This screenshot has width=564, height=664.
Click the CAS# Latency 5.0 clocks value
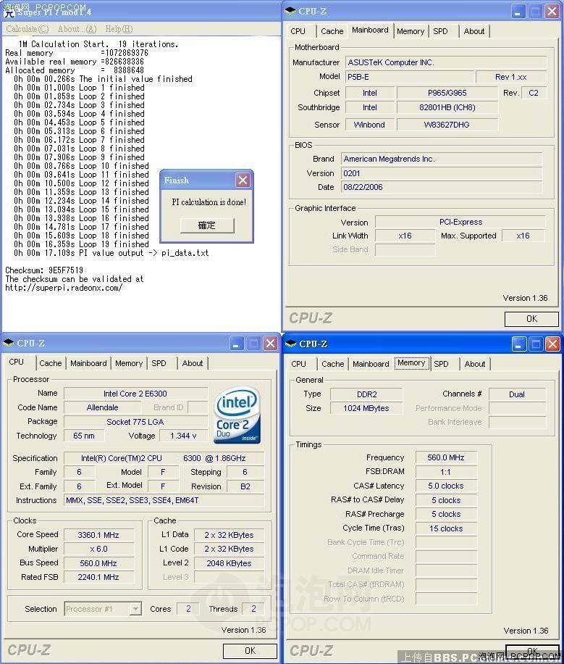(446, 486)
